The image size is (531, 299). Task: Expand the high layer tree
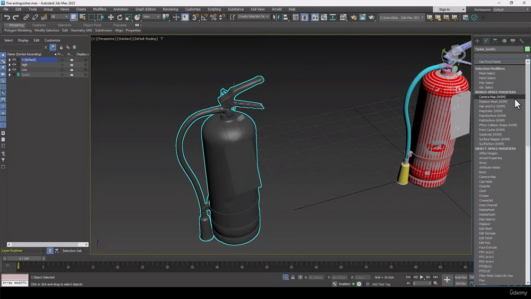coord(10,65)
